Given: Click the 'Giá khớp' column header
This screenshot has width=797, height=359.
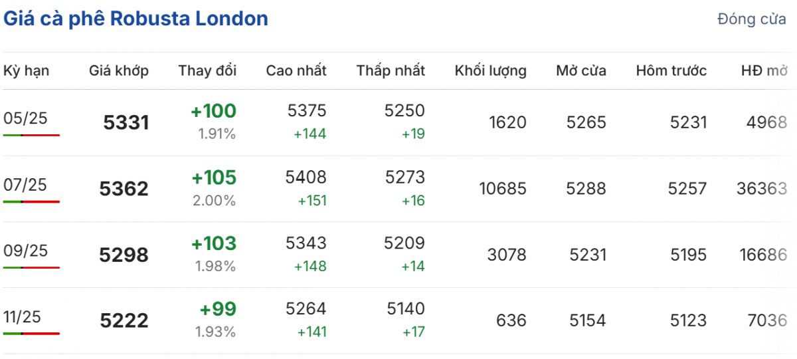Looking at the screenshot, I should (119, 70).
